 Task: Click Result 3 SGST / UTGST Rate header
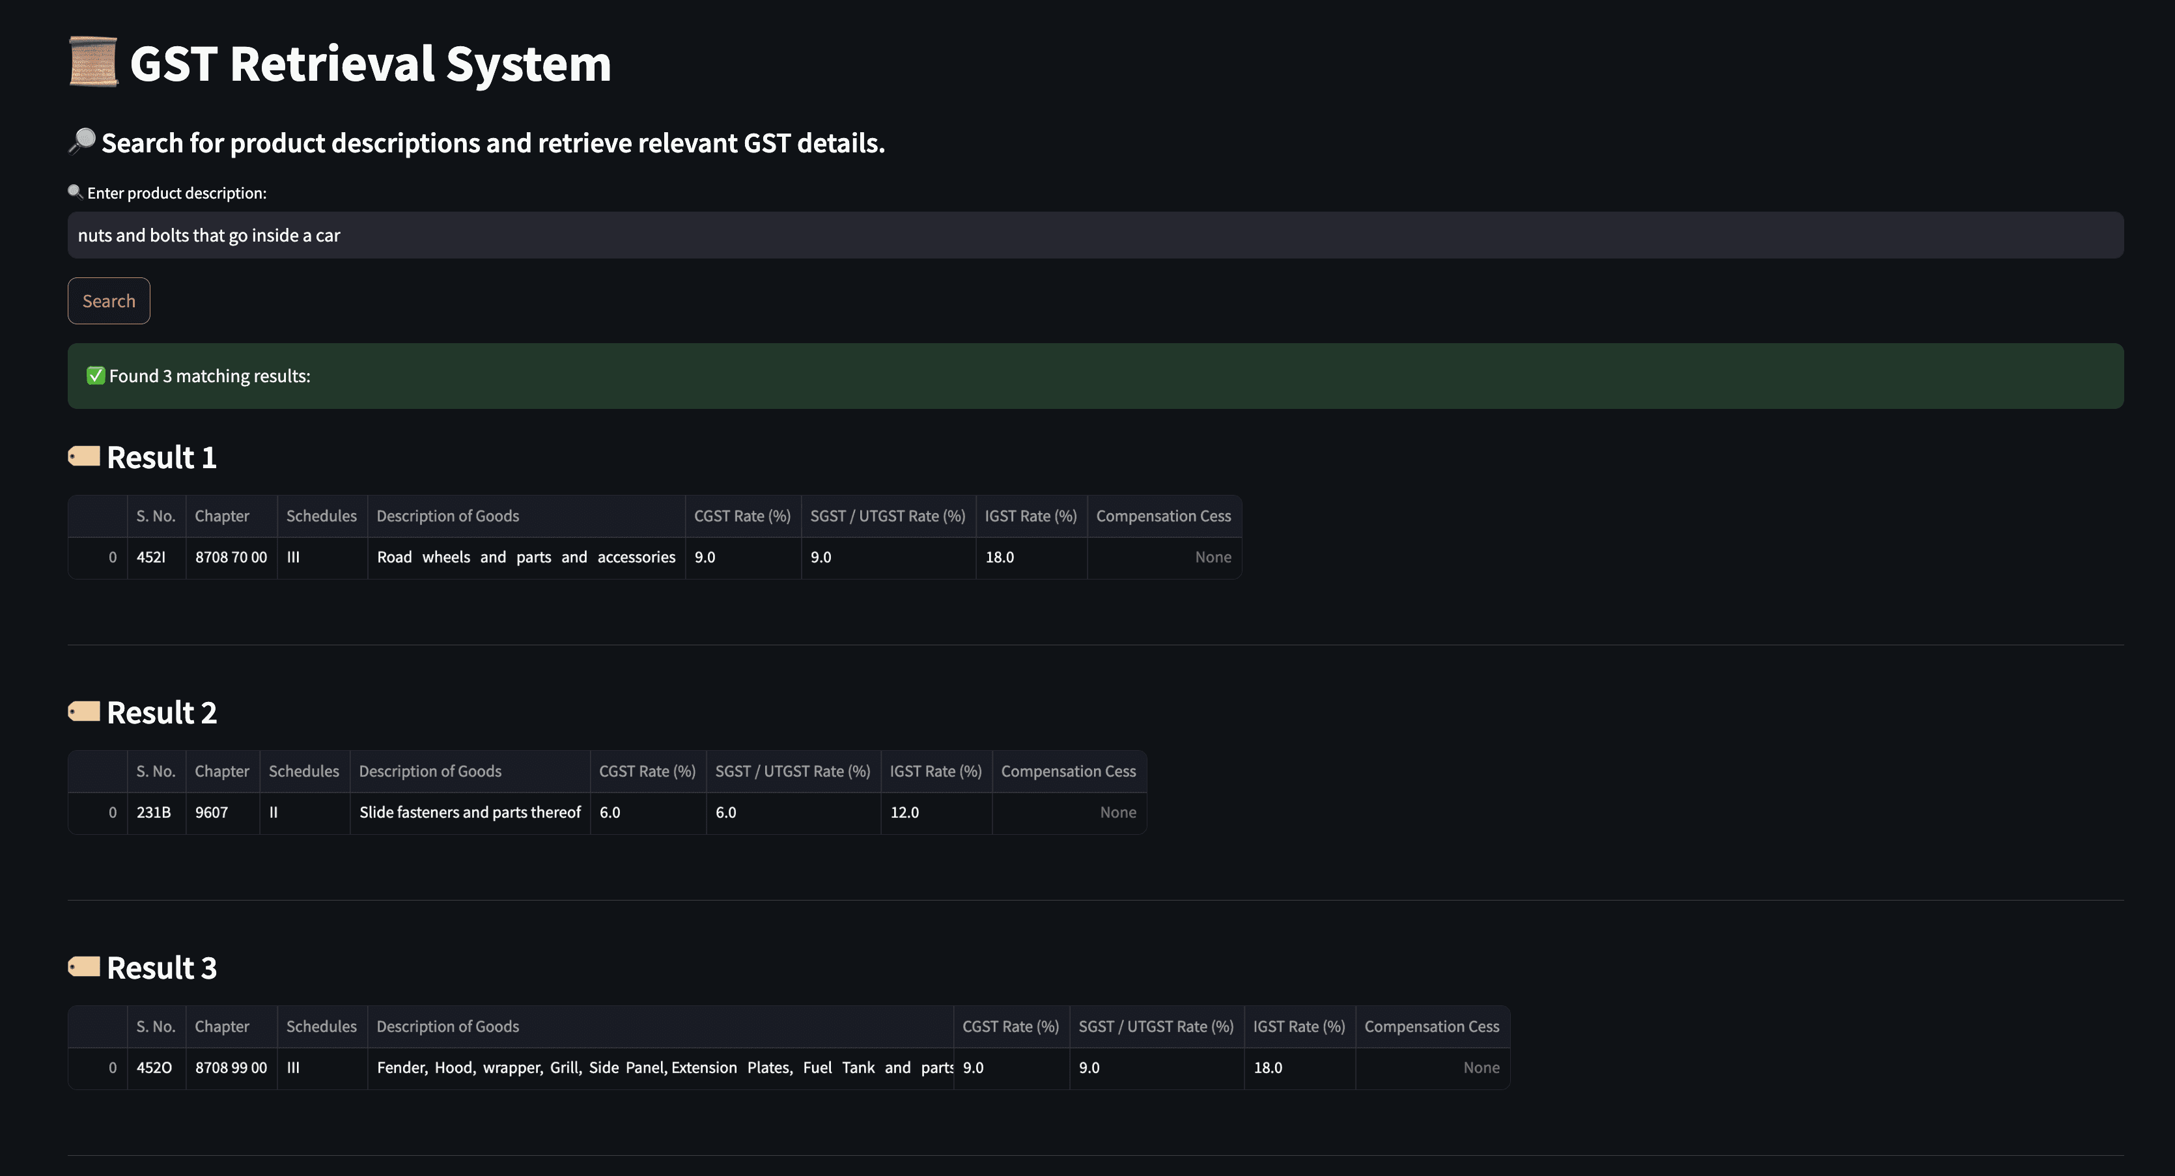(1157, 1027)
